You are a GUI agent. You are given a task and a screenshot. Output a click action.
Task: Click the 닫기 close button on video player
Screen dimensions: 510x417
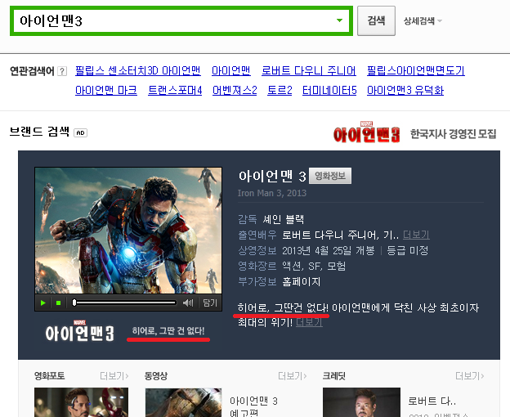(x=210, y=303)
